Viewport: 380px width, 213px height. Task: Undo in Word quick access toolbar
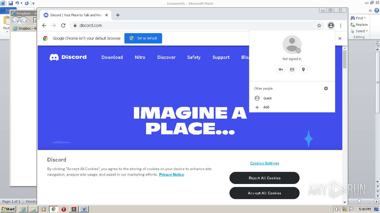pos(17,3)
